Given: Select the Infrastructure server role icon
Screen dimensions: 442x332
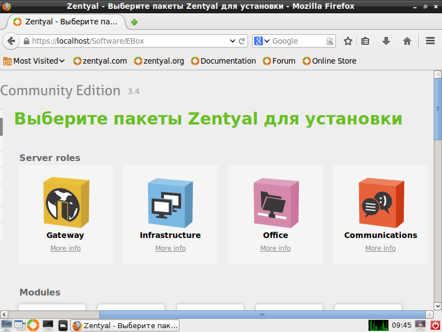Looking at the screenshot, I should [x=171, y=203].
